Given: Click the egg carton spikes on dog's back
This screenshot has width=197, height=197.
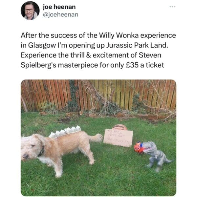Looking at the screenshot, I should 65,132.
